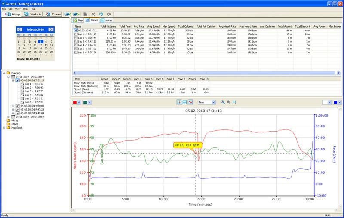Sort table by Total Distance column

108,26
